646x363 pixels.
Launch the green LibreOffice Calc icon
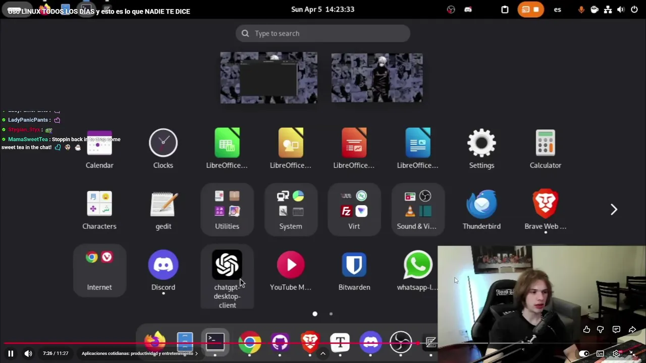click(227, 149)
